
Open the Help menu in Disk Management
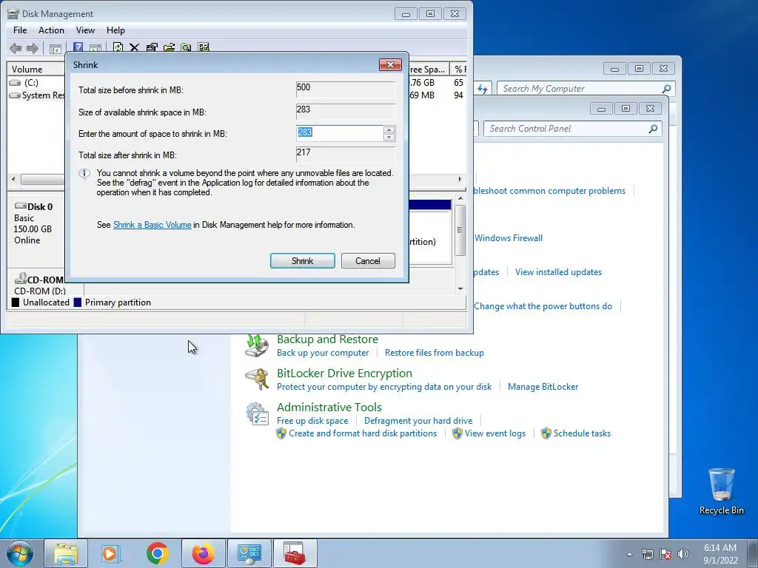(115, 30)
